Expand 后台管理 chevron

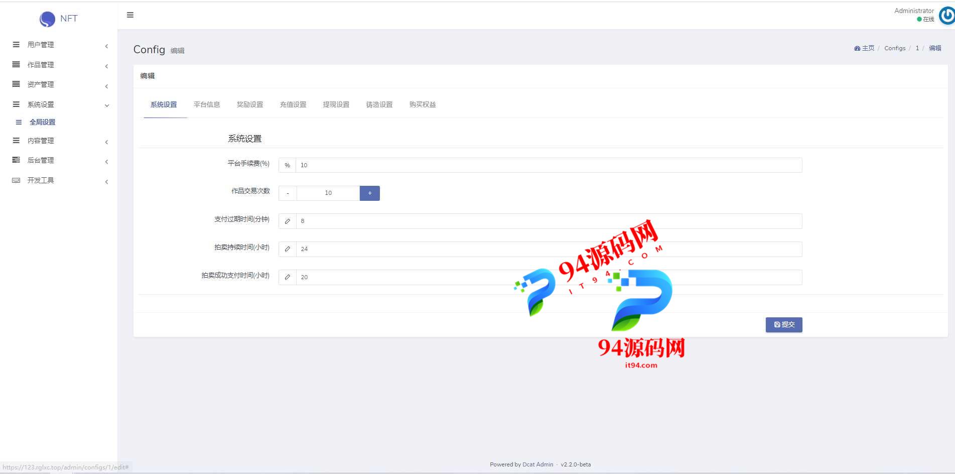pyautogui.click(x=106, y=162)
